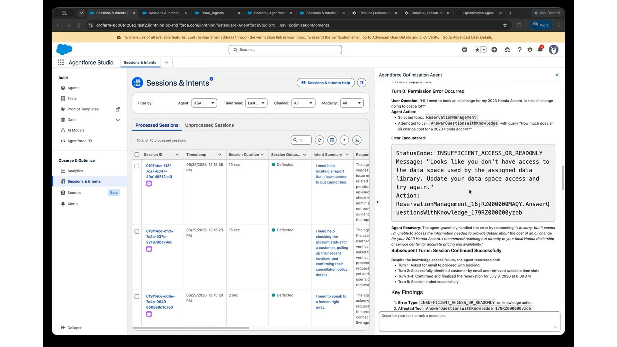Switch to Unprocessed Sessions tab
617x347 pixels.
coord(209,125)
